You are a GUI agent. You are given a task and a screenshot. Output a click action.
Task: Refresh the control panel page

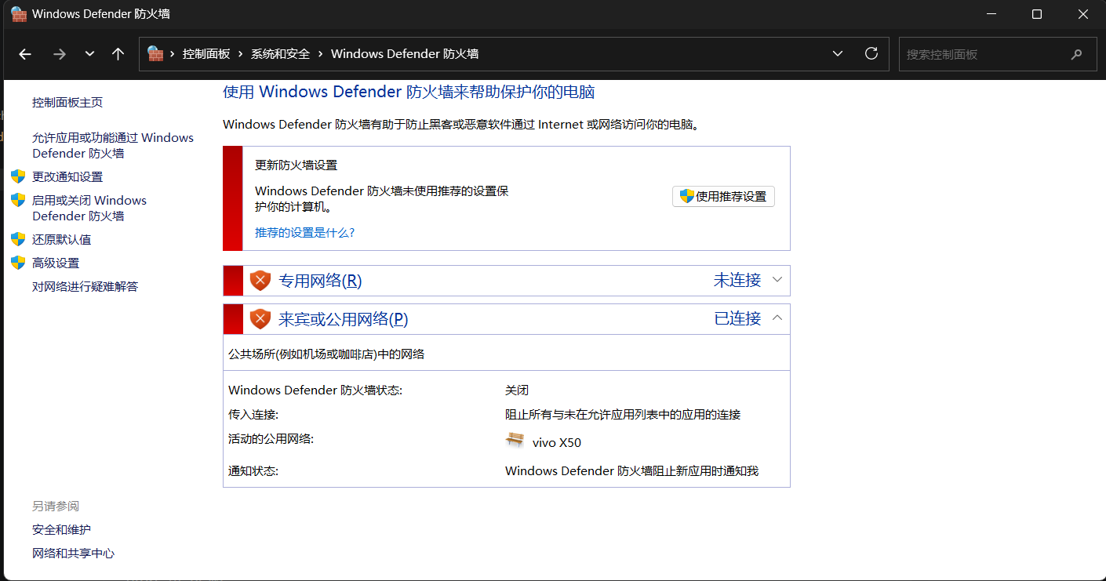point(871,54)
